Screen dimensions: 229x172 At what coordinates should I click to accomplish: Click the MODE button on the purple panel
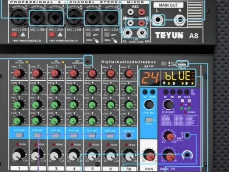point(186,92)
